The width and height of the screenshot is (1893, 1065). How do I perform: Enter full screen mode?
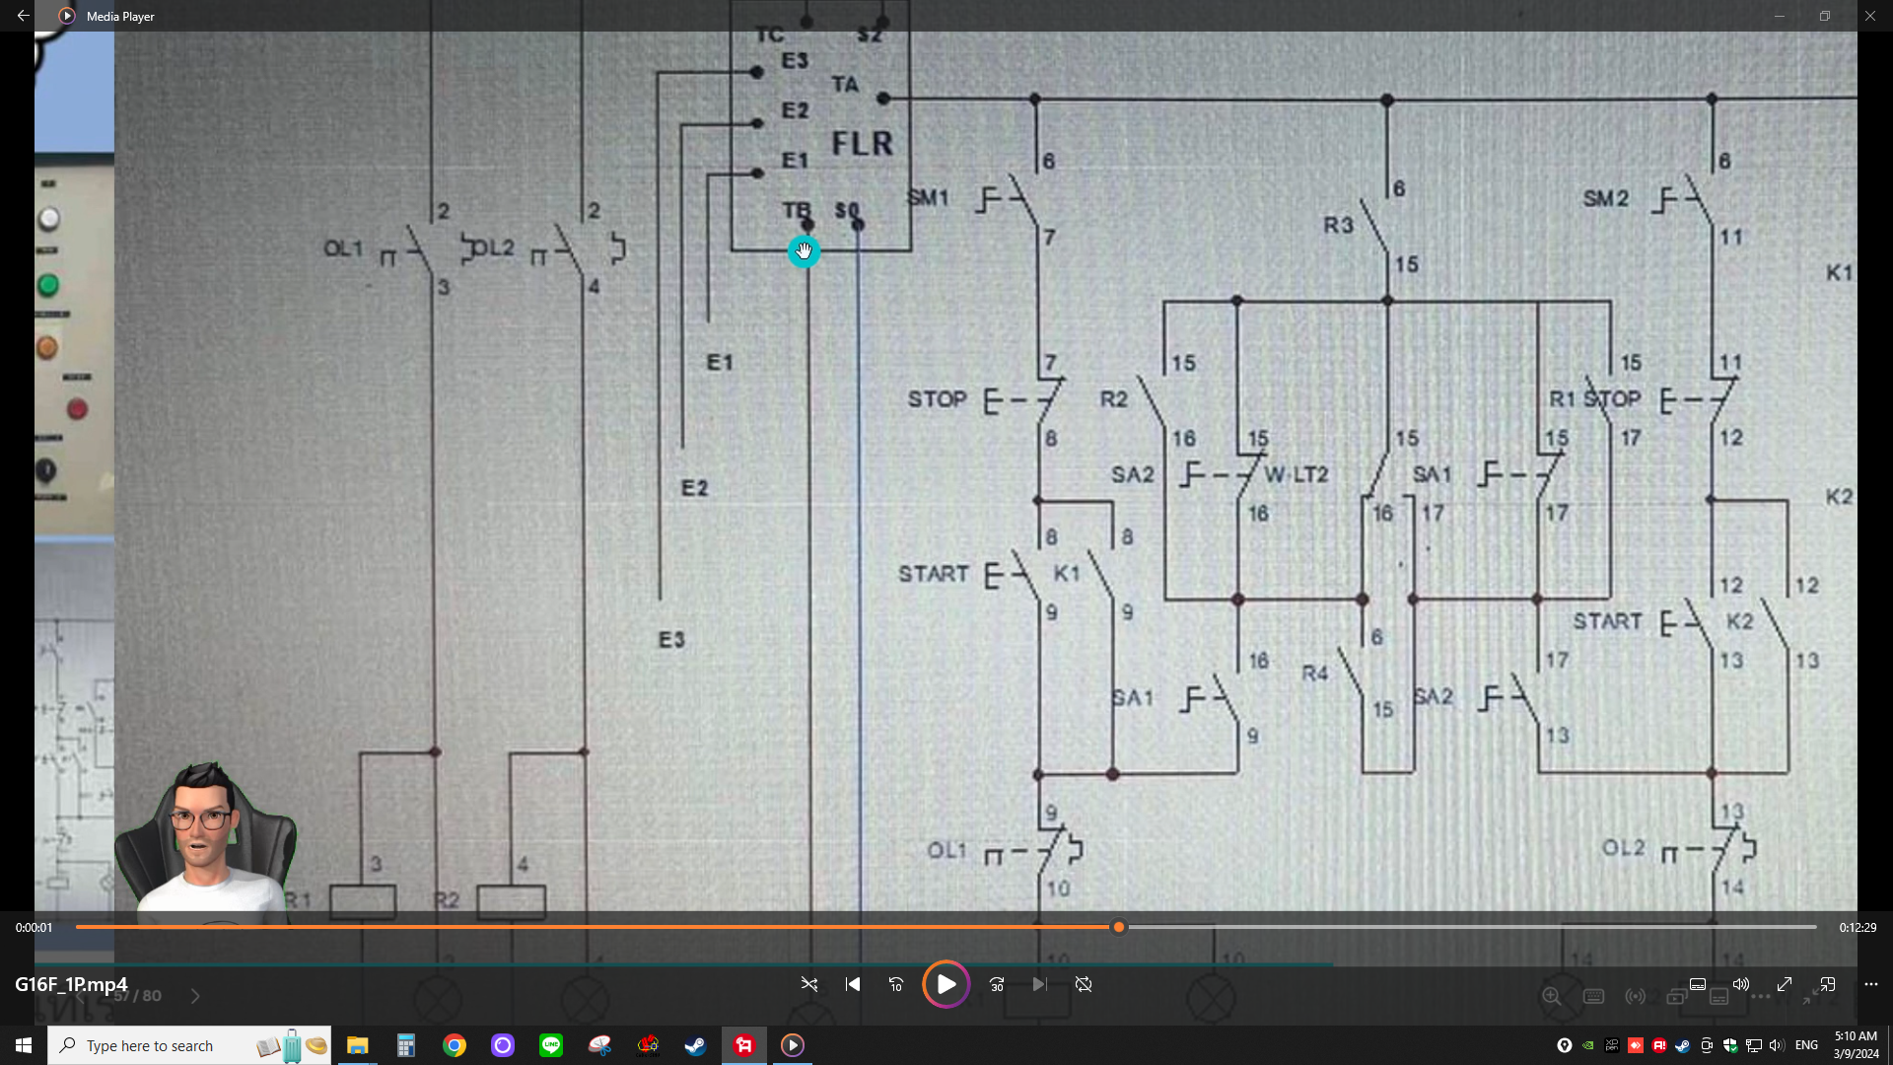[x=1785, y=984]
